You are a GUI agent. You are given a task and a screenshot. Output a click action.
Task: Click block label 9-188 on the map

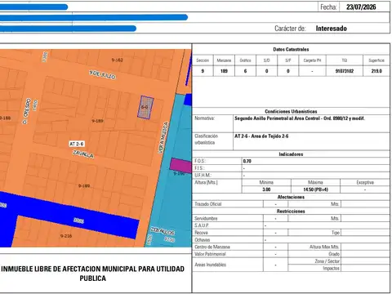click(x=5, y=118)
